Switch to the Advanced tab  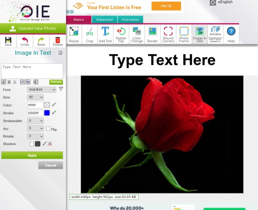pos(104,20)
